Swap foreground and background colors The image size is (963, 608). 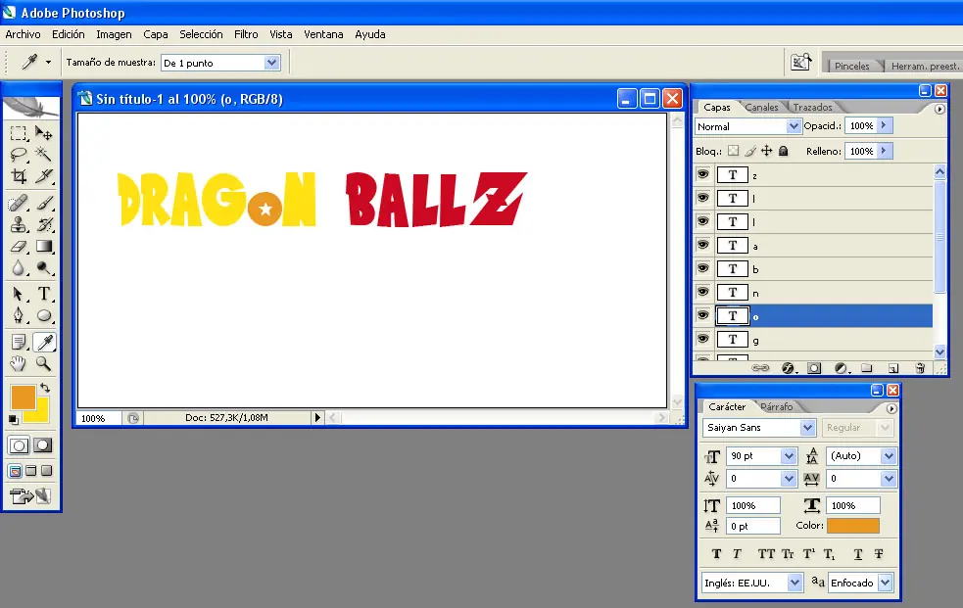pos(45,387)
